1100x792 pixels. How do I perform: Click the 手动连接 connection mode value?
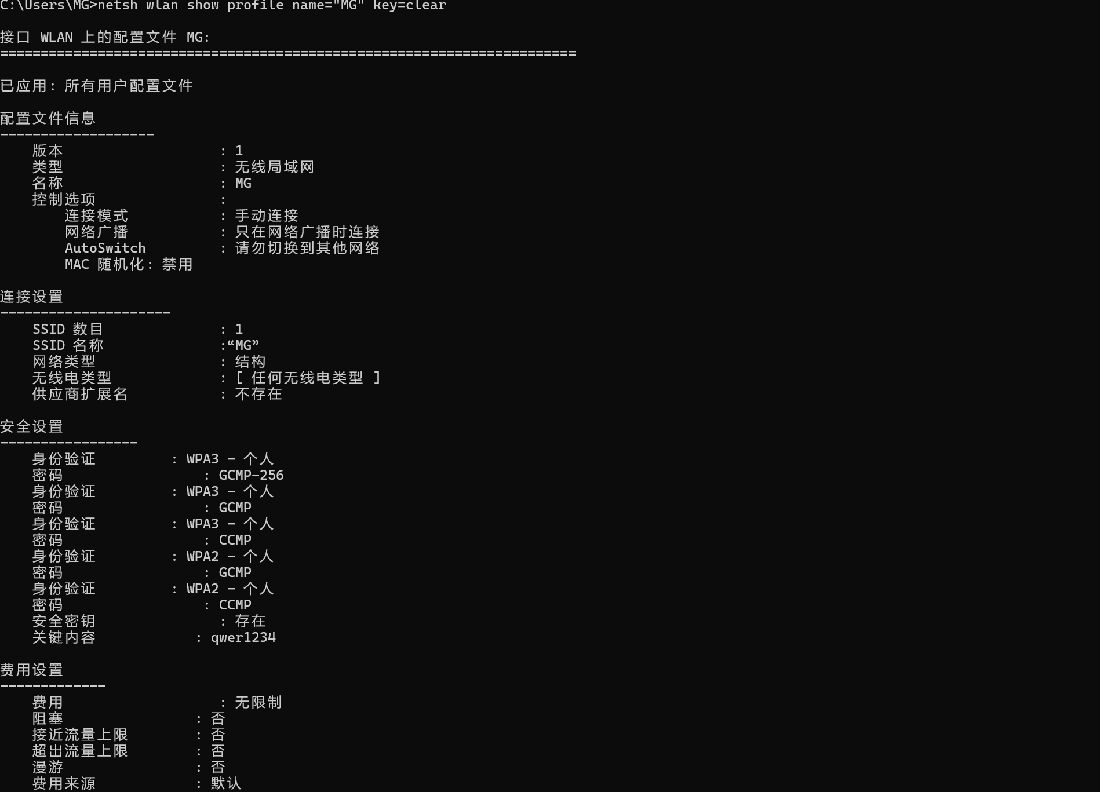tap(267, 216)
